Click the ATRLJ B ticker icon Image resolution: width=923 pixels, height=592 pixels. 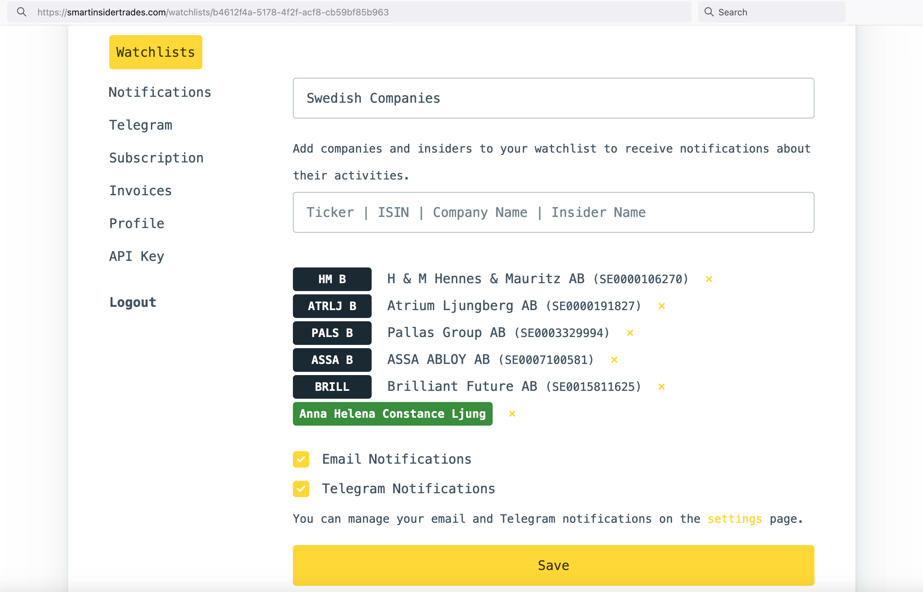pyautogui.click(x=332, y=306)
